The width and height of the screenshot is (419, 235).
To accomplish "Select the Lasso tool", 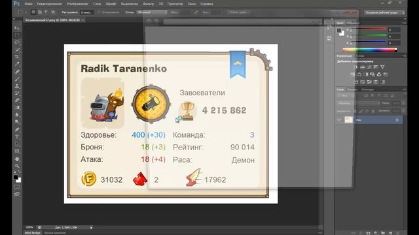I will [x=17, y=42].
